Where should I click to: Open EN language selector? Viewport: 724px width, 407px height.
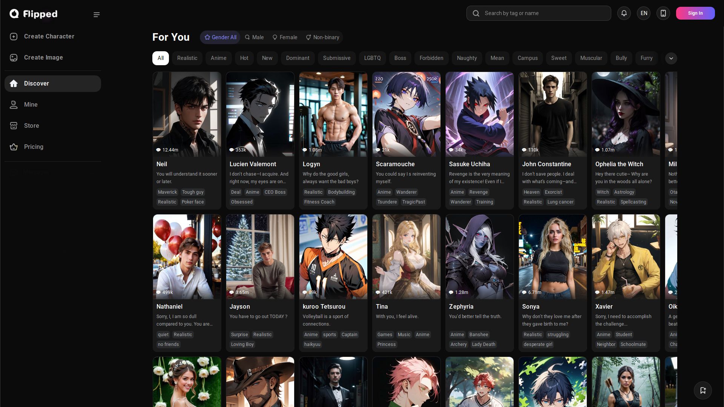pos(644,13)
